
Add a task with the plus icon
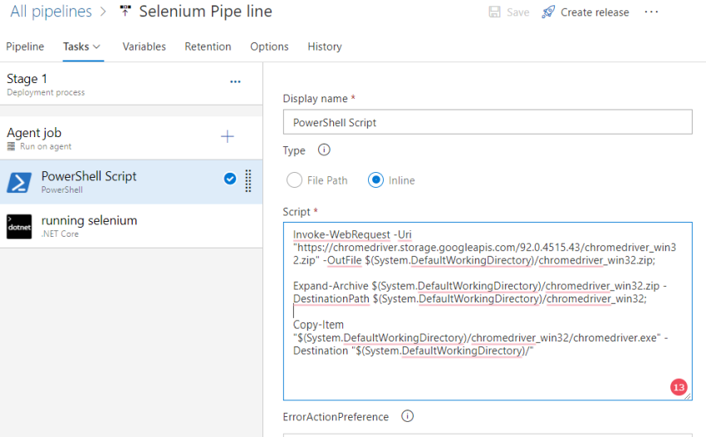(227, 137)
